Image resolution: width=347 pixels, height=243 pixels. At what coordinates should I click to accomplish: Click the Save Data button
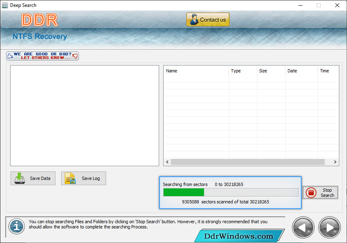click(x=33, y=178)
